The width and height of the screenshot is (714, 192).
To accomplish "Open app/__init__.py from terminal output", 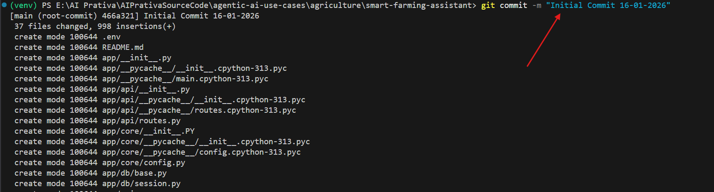I will pyautogui.click(x=137, y=58).
